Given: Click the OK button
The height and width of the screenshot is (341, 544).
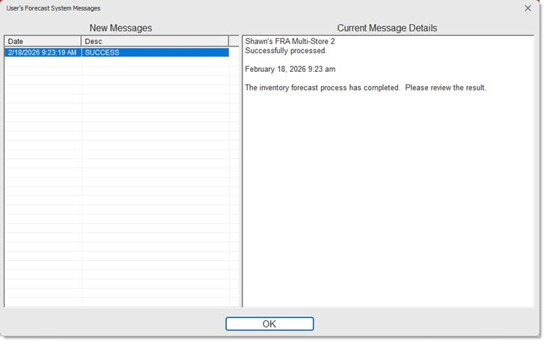Looking at the screenshot, I should click(x=269, y=324).
